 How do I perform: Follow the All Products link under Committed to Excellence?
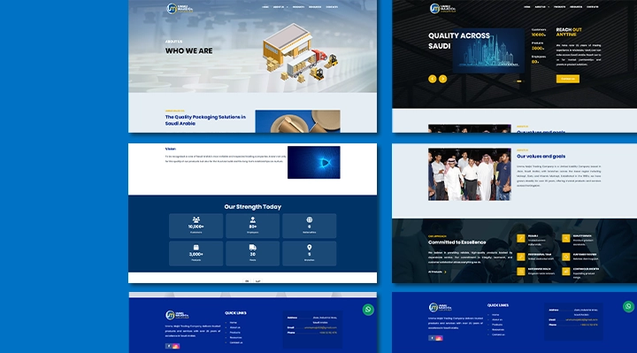(437, 272)
